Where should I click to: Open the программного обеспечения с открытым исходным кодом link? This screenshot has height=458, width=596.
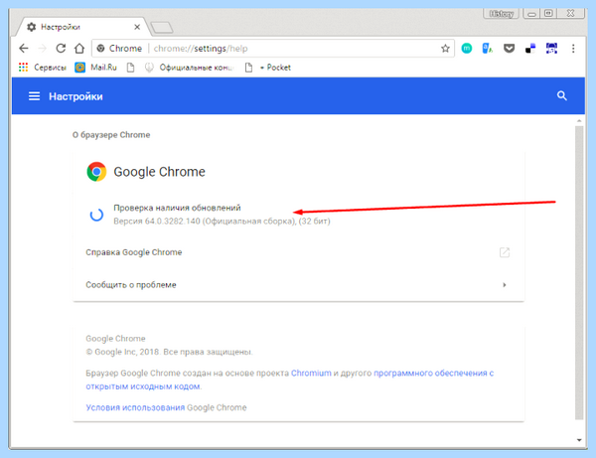(x=290, y=380)
